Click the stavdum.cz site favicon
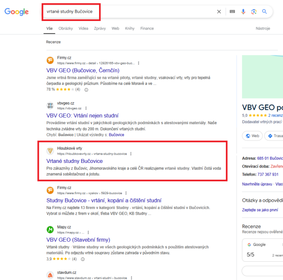This screenshot has height=280, width=283. tap(50, 275)
